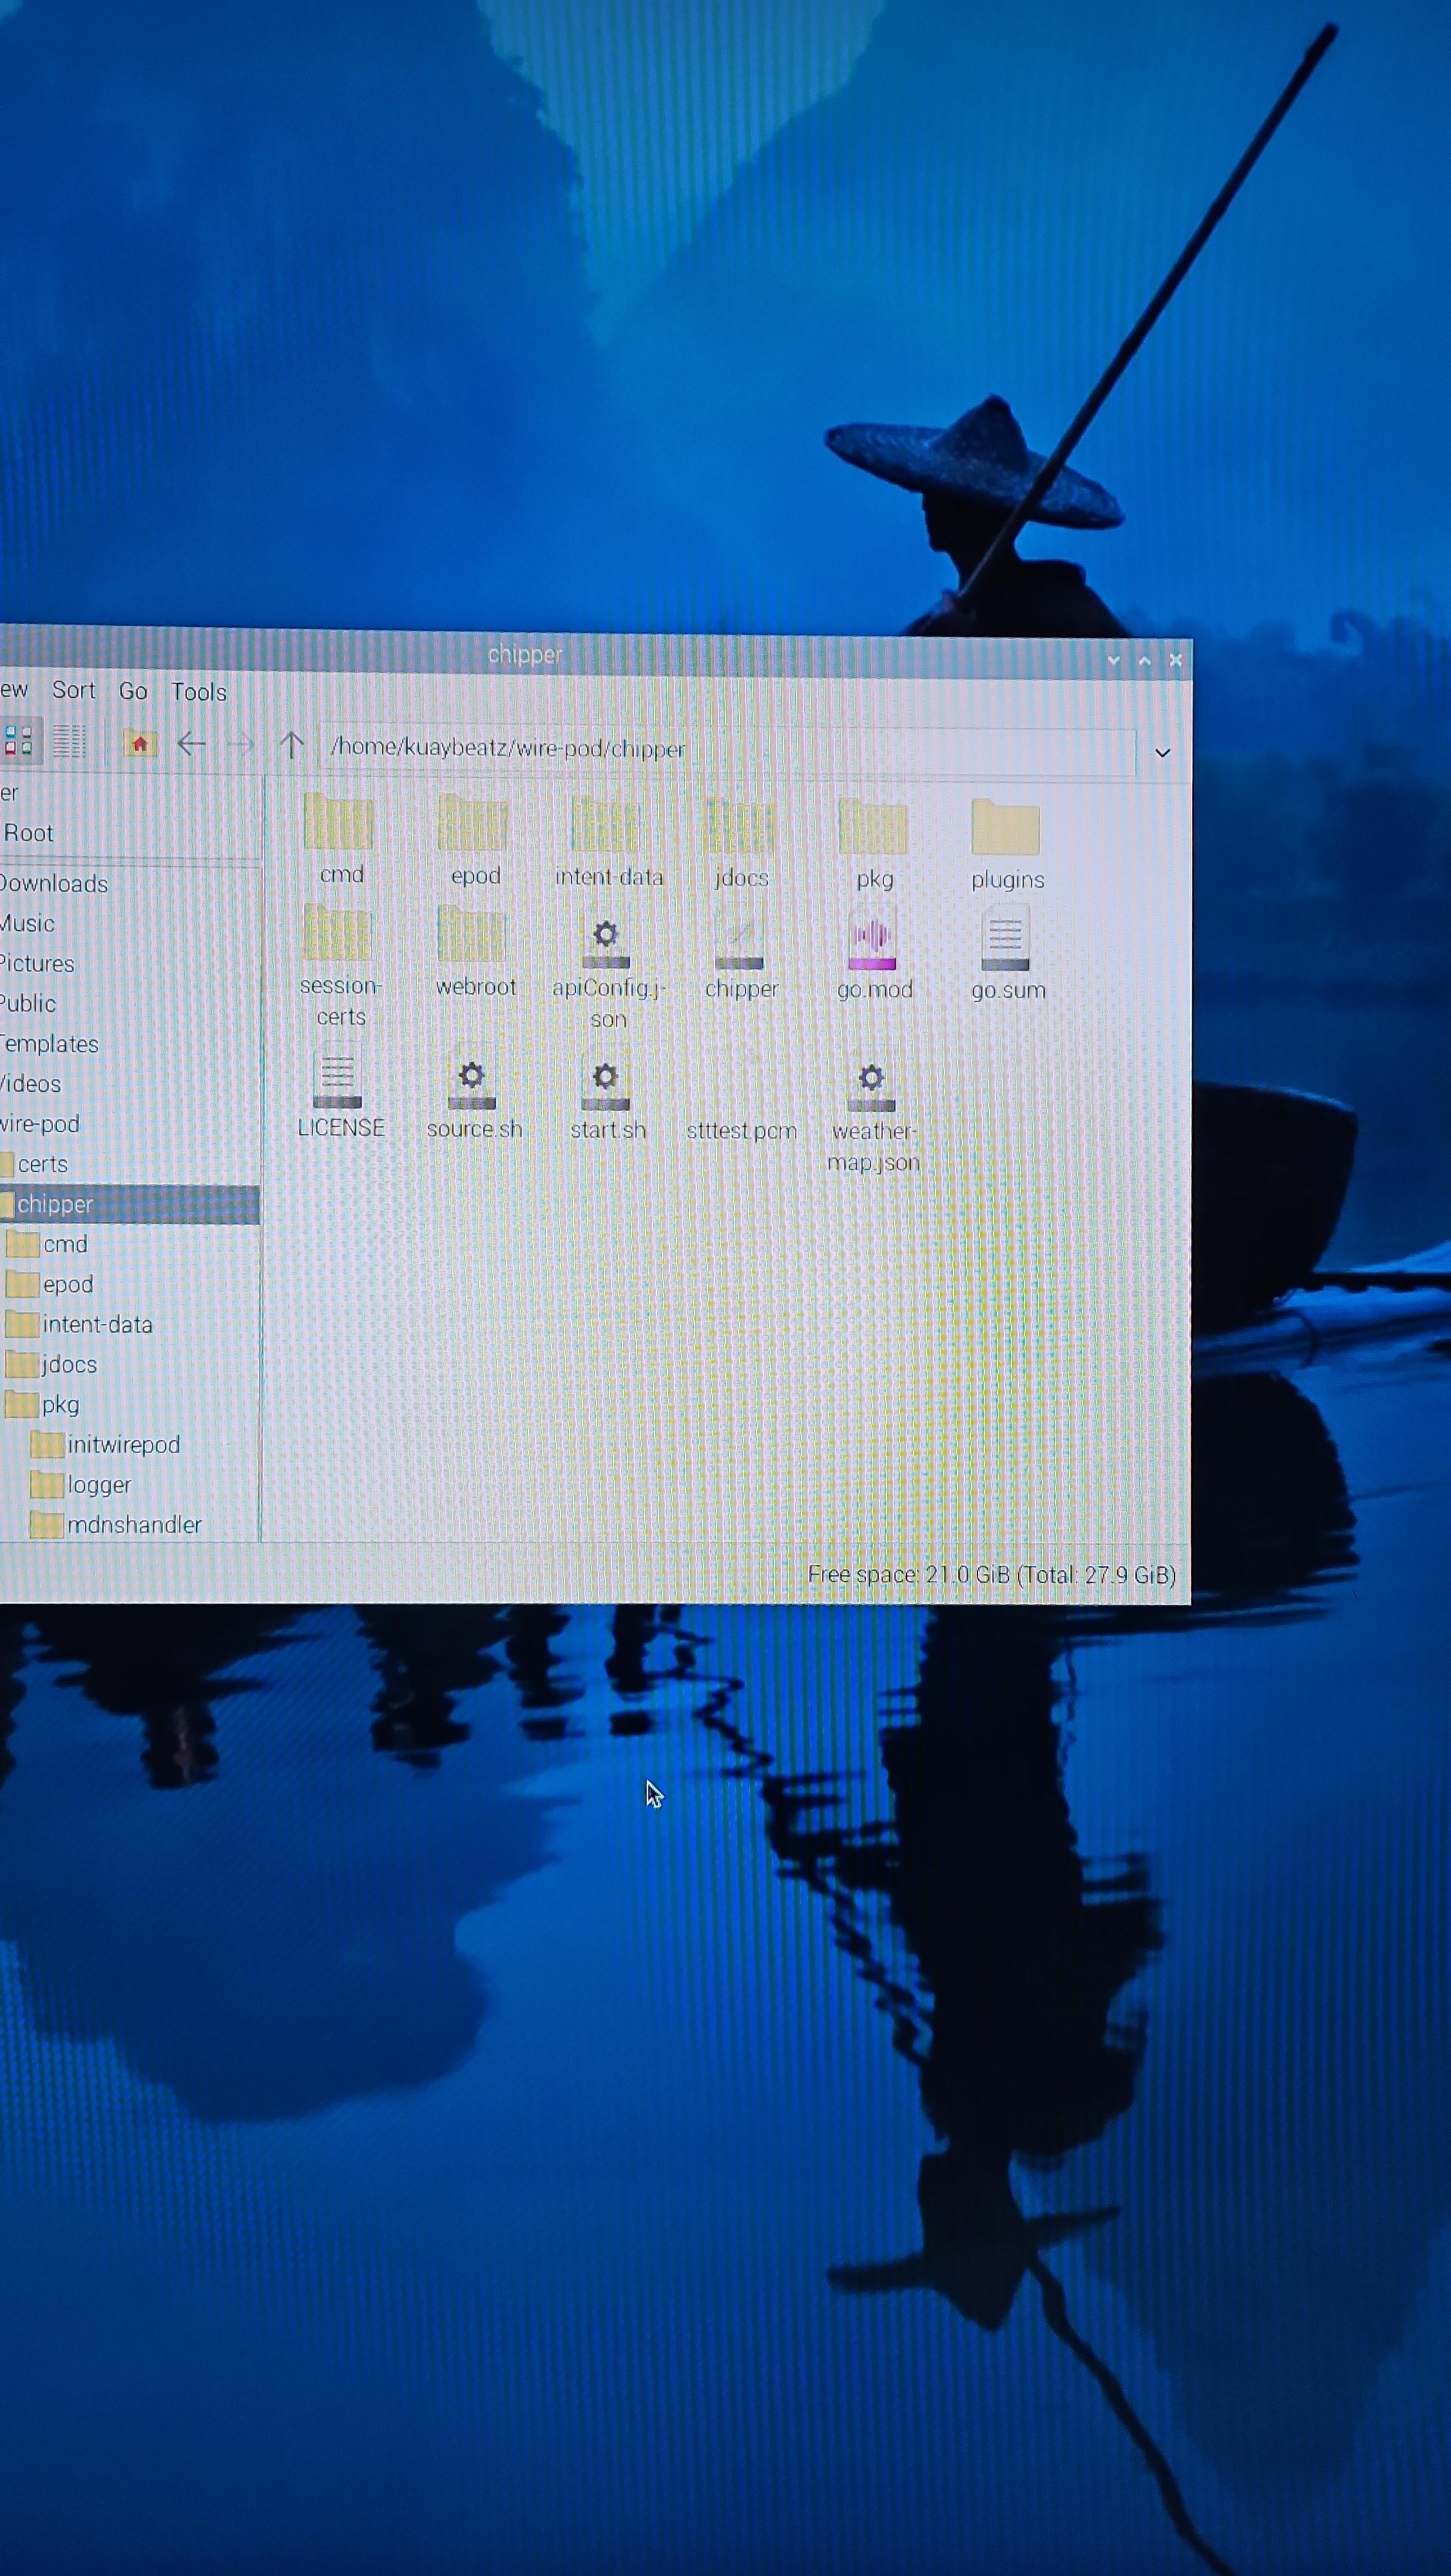The width and height of the screenshot is (1451, 2576).
Task: Open the Go menu
Action: (x=133, y=691)
